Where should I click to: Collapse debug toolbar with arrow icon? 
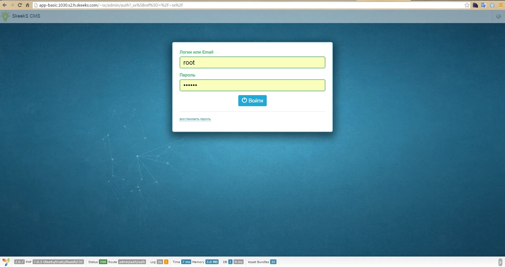pyautogui.click(x=500, y=262)
